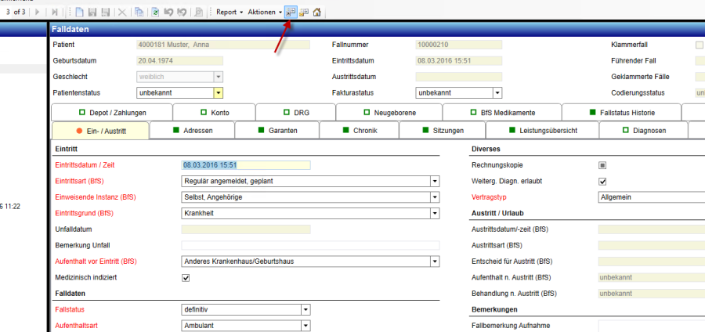The image size is (705, 332).
Task: Toggle the Klammerfall checkbox
Action: point(700,45)
